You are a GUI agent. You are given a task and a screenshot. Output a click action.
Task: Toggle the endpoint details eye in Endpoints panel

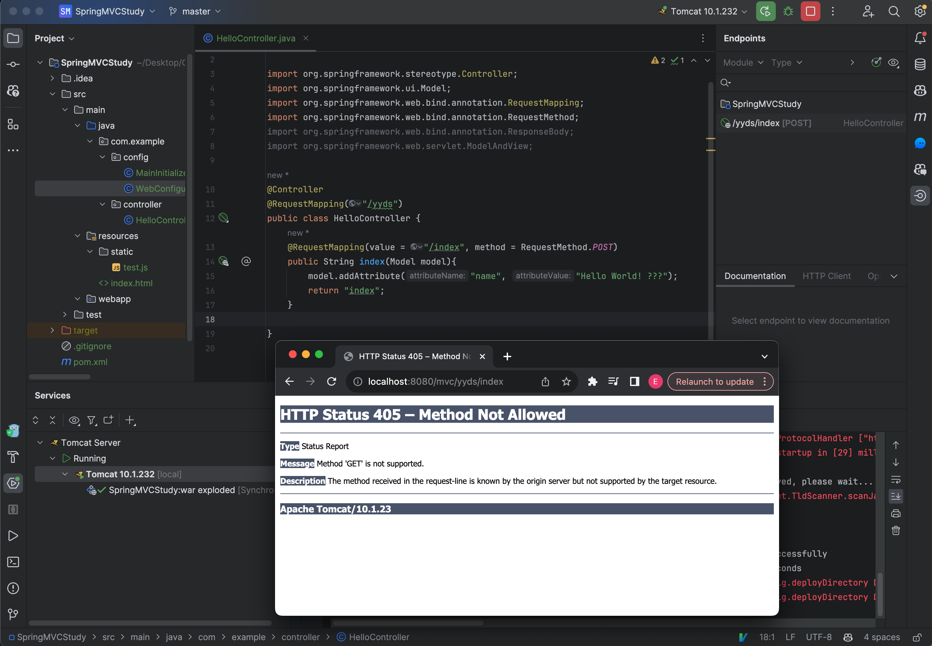pyautogui.click(x=894, y=63)
